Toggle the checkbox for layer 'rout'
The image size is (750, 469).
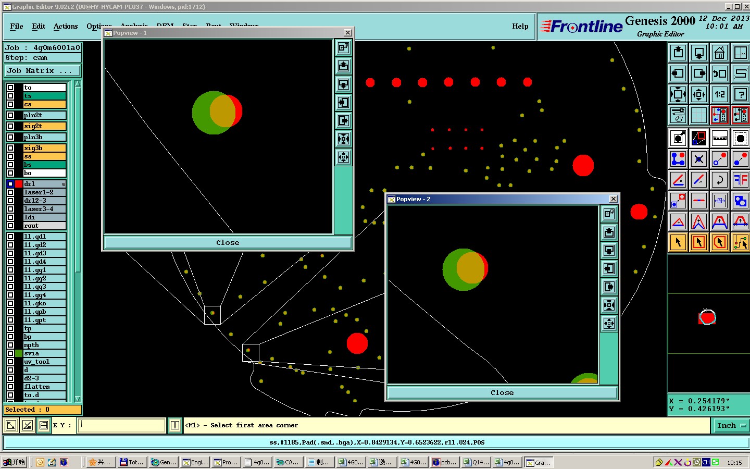[10, 226]
